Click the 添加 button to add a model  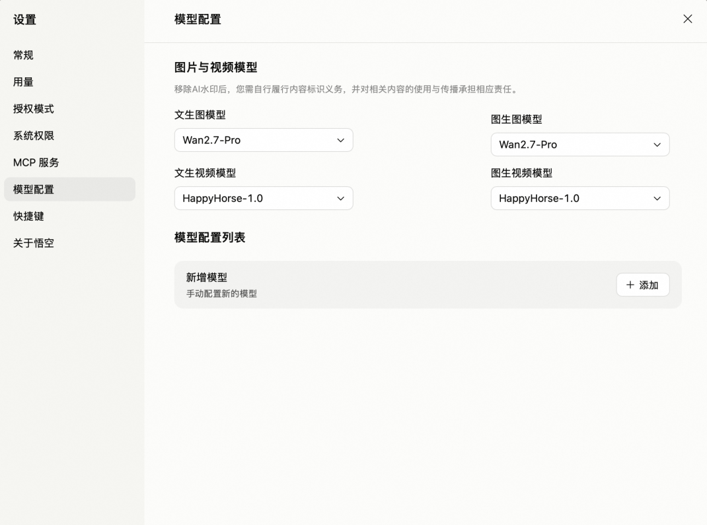642,285
